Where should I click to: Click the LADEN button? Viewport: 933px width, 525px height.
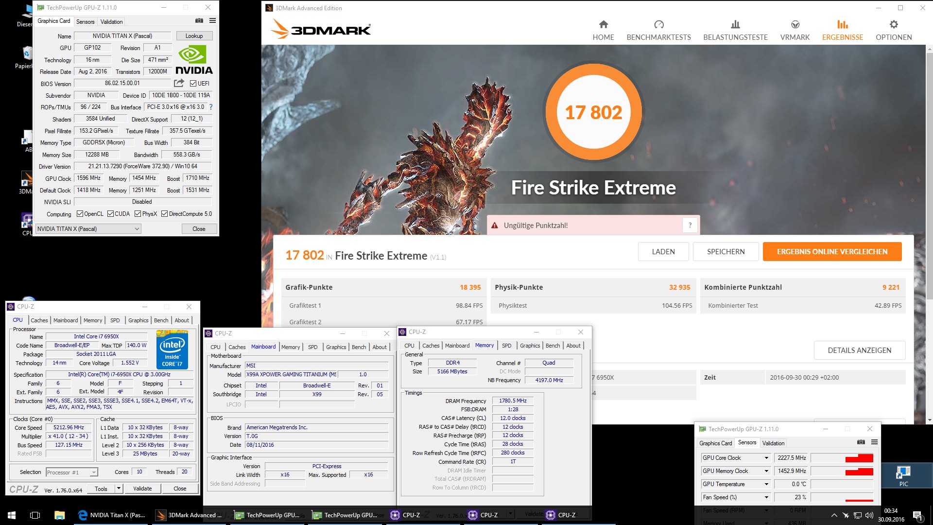coord(663,251)
